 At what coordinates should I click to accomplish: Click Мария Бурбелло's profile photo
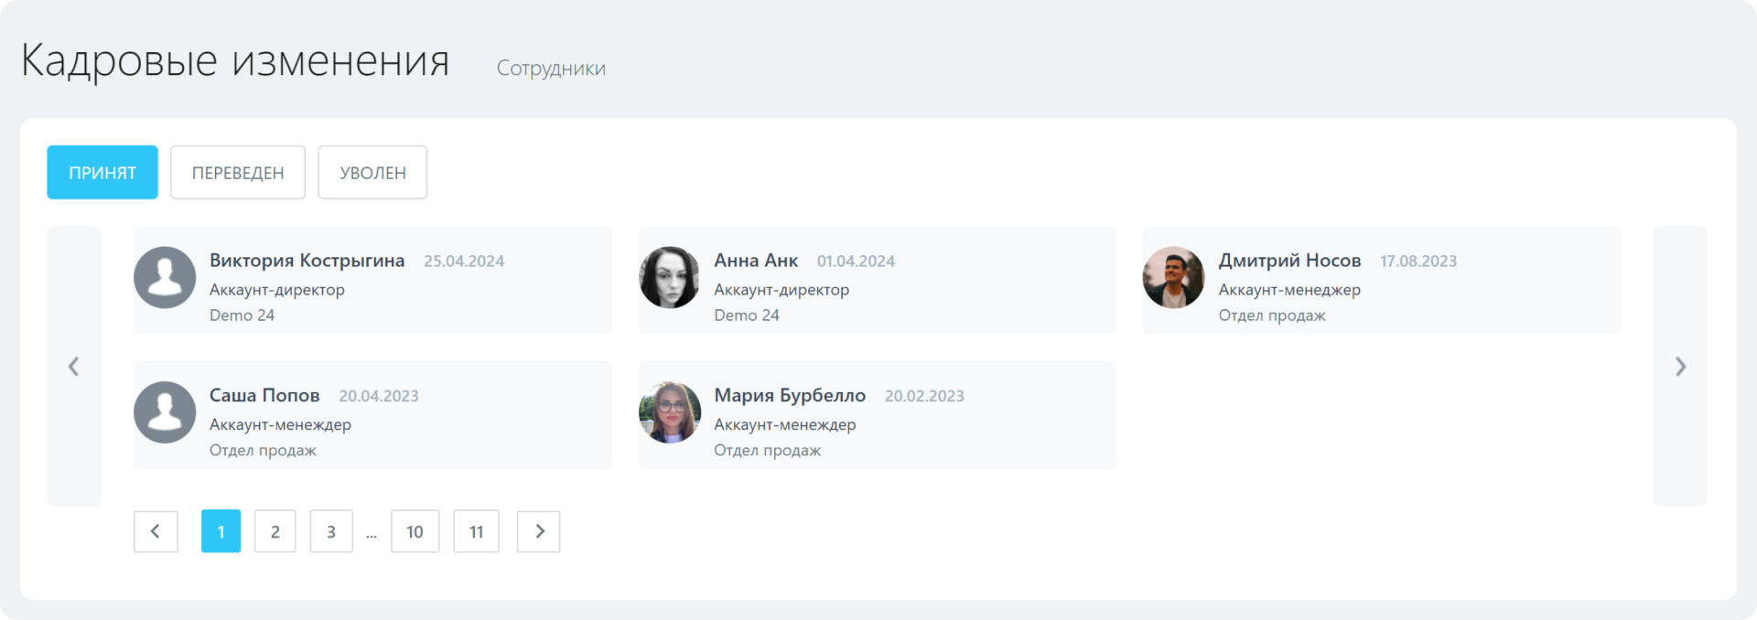[x=670, y=412]
